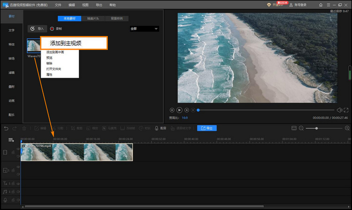Click the picture-in-picture track icon
This screenshot has width=352, height=210.
(5, 170)
